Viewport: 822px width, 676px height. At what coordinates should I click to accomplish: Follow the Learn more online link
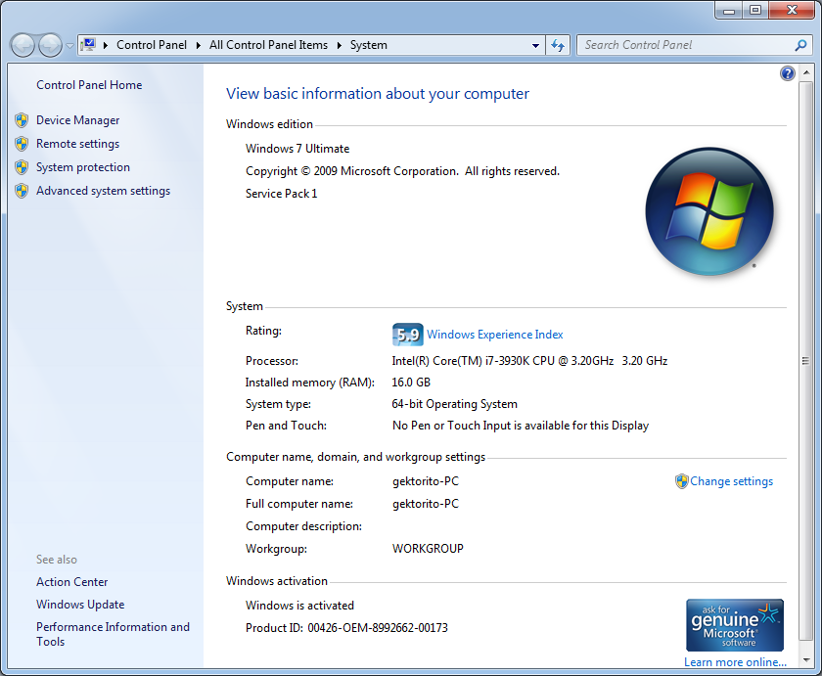[x=734, y=662]
